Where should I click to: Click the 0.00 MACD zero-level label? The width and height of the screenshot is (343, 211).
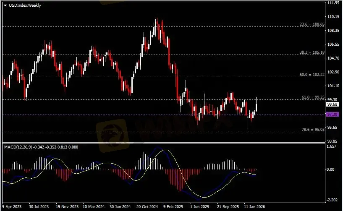(x=332, y=169)
